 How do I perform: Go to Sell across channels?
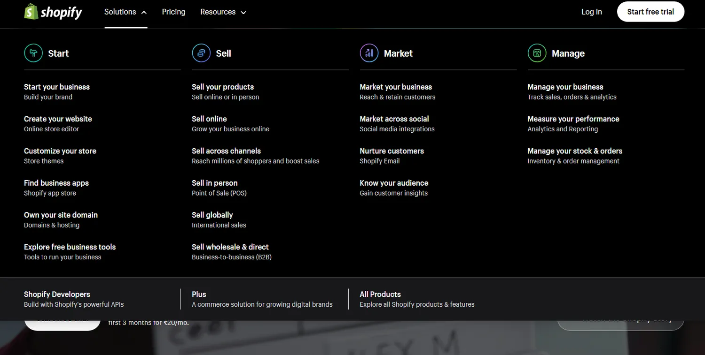point(226,151)
